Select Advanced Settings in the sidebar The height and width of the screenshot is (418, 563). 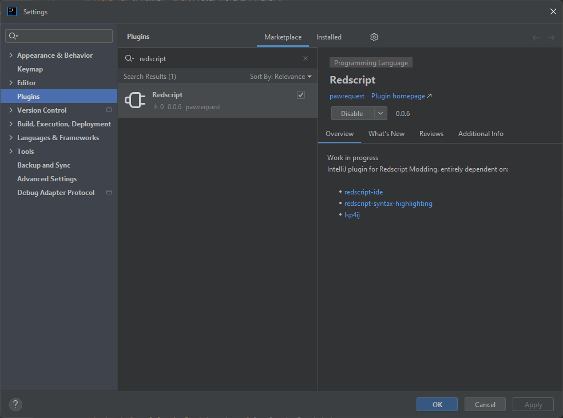pos(47,179)
